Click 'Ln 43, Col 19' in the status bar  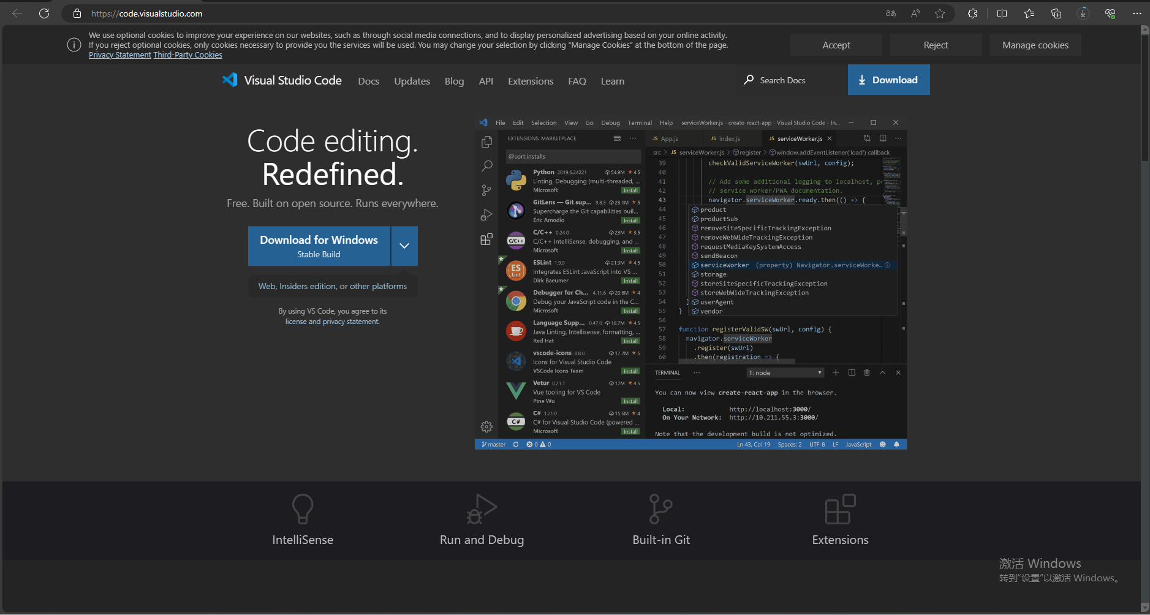tap(754, 445)
